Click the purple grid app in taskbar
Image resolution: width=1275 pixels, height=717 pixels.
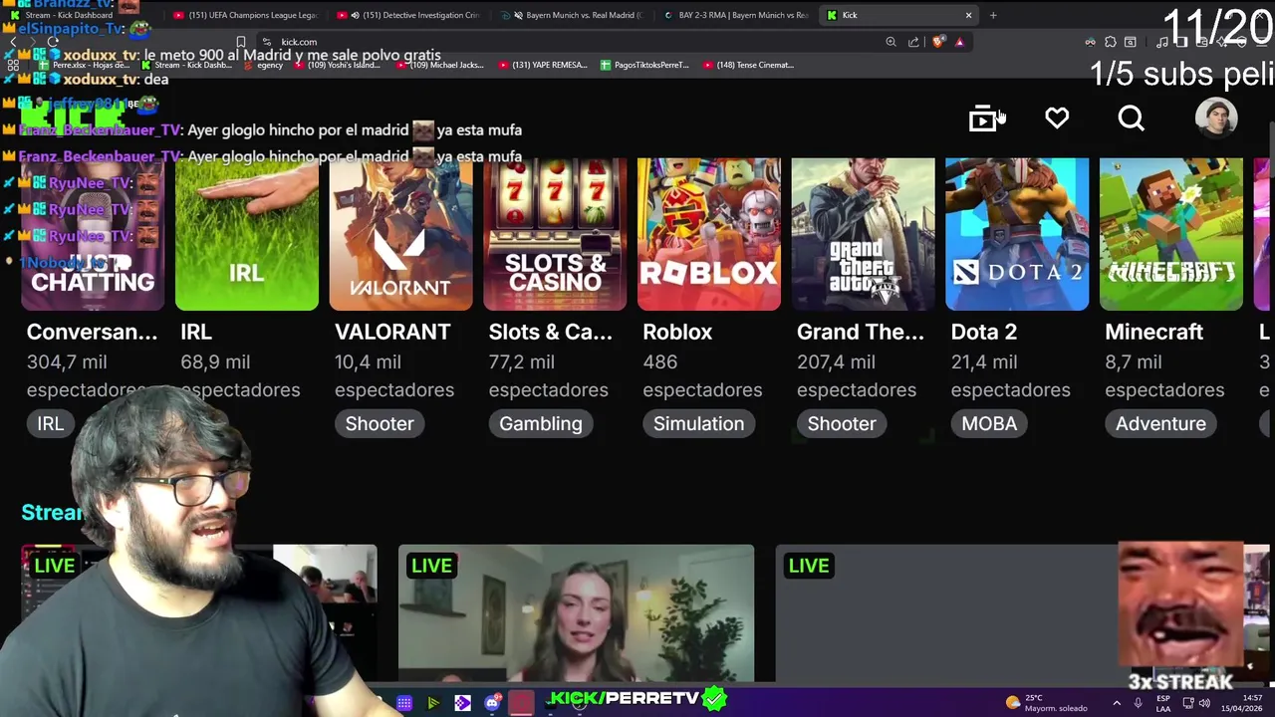(x=404, y=703)
